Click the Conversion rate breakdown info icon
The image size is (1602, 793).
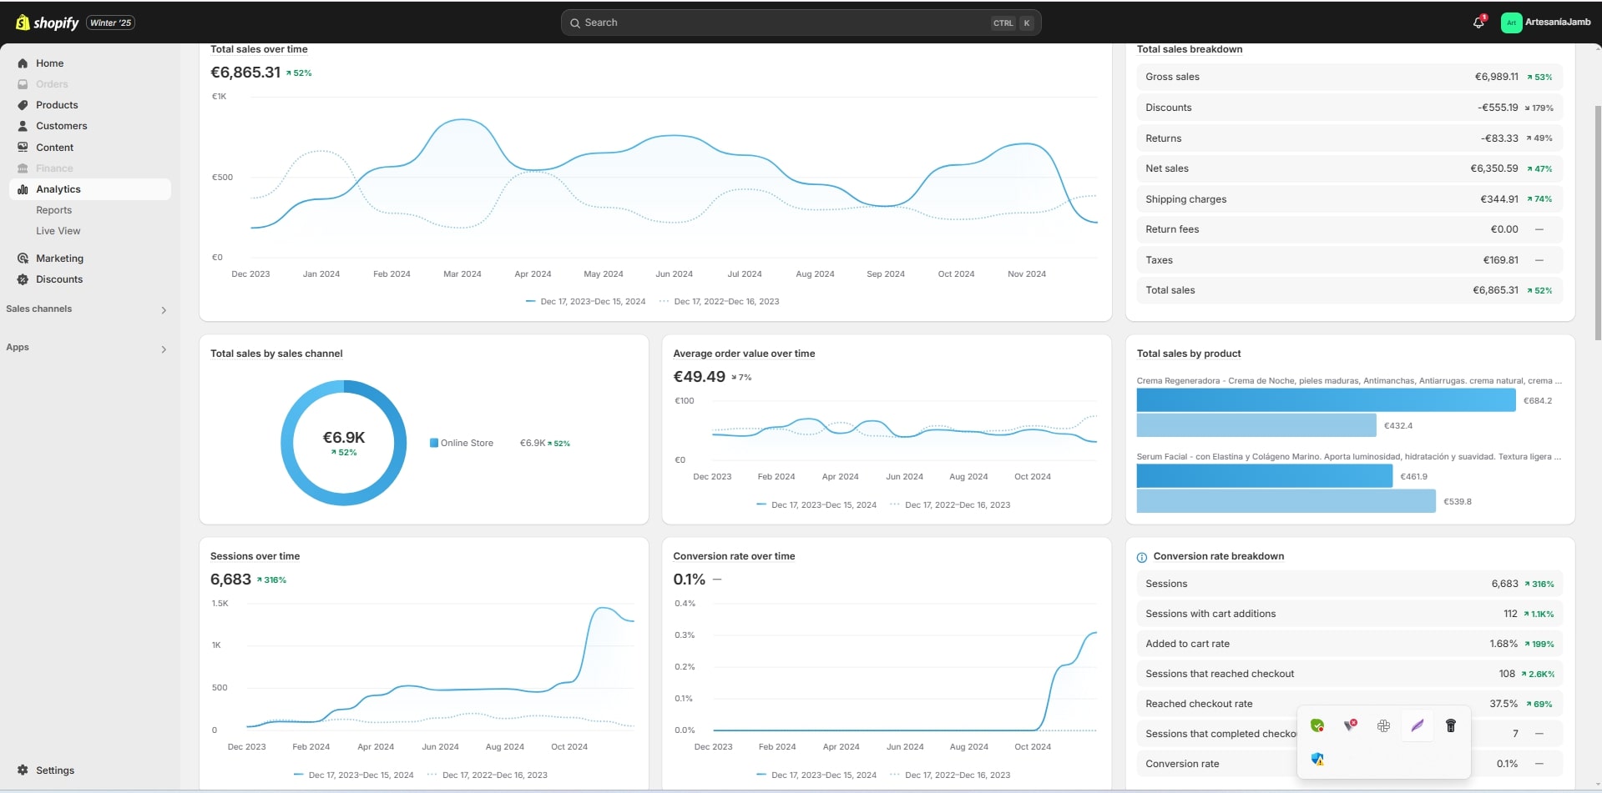coord(1141,557)
